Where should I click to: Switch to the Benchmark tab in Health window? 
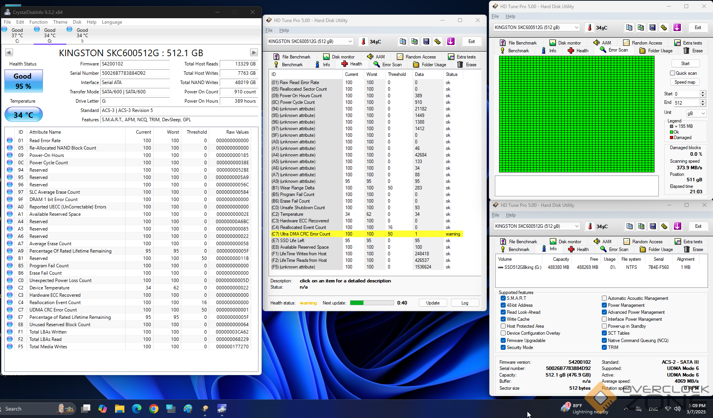pos(288,65)
